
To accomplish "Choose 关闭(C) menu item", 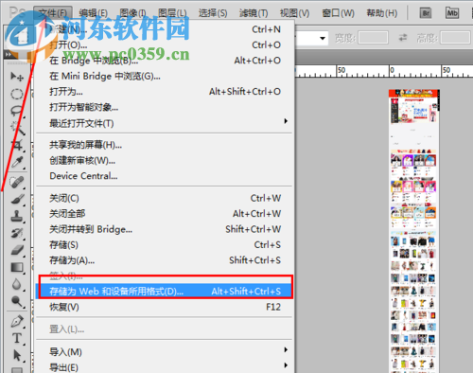I will 164,198.
